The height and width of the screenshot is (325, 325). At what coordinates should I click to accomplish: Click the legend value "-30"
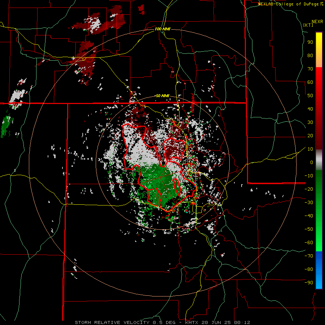pyautogui.click(x=309, y=203)
